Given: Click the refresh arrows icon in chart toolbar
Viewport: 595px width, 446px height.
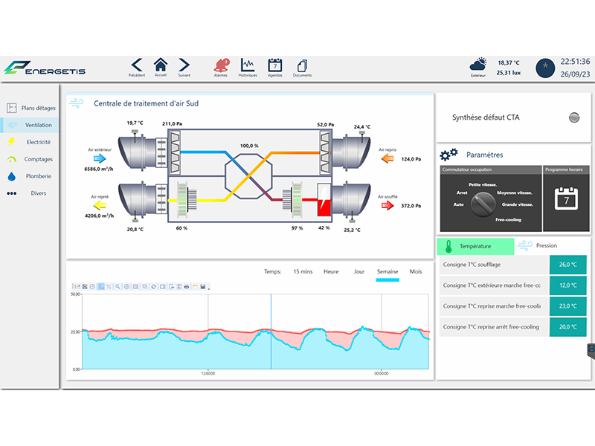Looking at the screenshot, I should point(154,287).
